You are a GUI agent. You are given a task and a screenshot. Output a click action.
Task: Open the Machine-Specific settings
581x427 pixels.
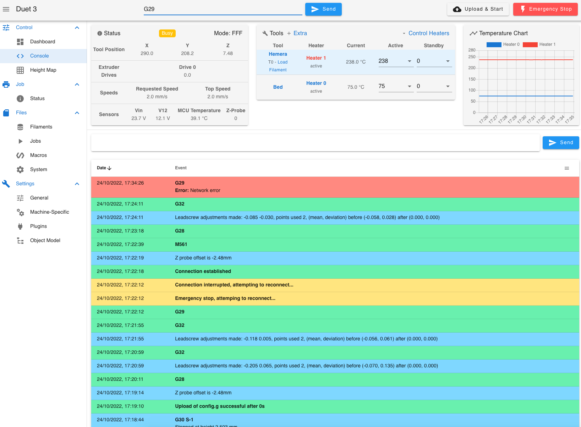click(43, 212)
